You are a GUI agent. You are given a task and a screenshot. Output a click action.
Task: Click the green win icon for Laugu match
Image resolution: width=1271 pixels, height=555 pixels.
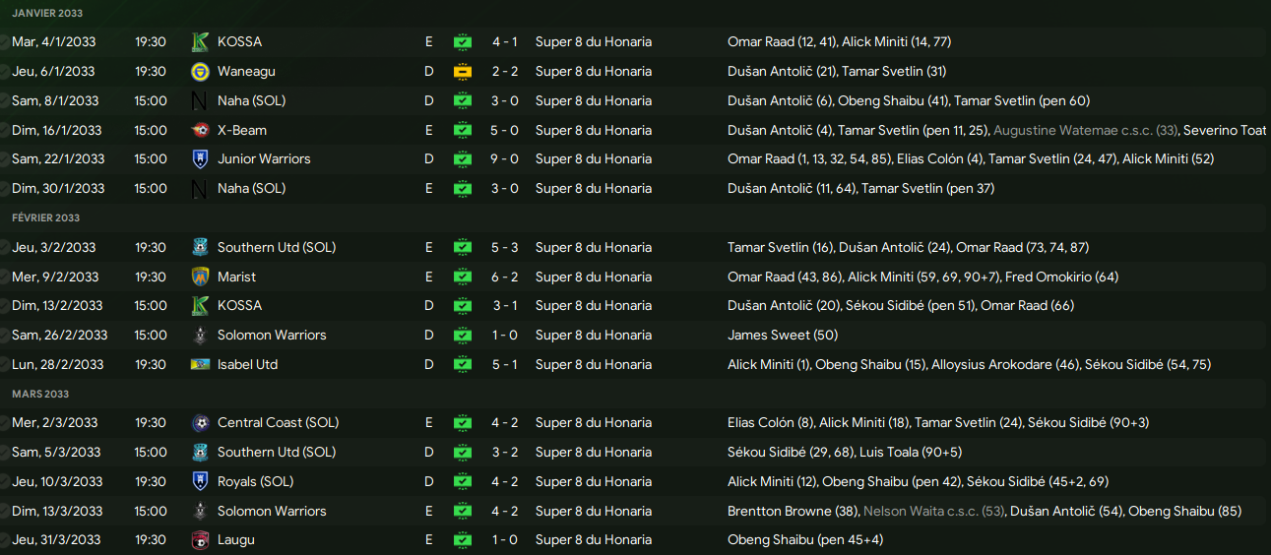coord(462,540)
